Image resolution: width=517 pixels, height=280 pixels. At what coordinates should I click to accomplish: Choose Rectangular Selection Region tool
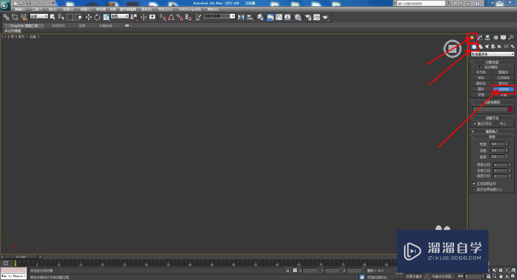click(x=70, y=17)
